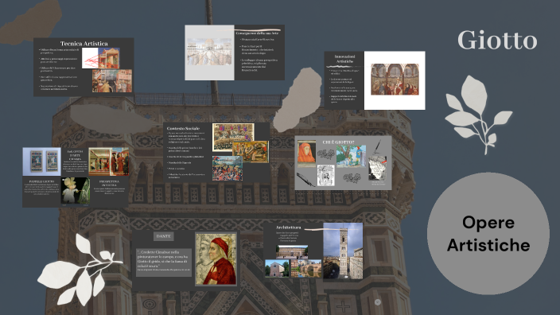
Task: Open the Contesto Sociale slide heading
Action: tap(183, 128)
